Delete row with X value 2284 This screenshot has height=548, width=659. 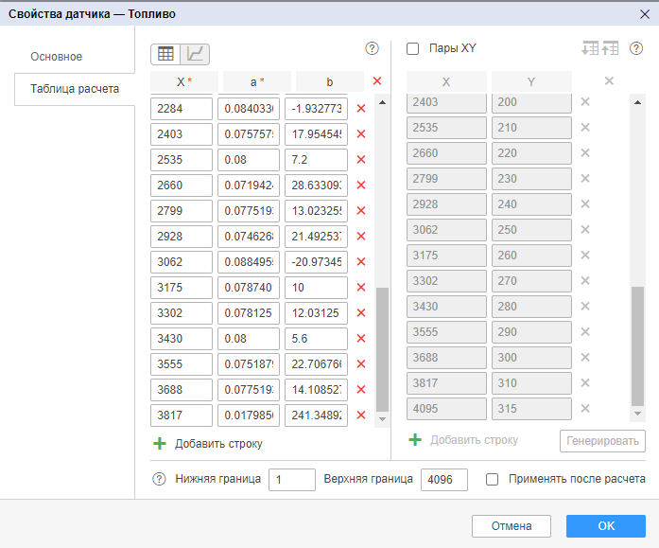(360, 109)
